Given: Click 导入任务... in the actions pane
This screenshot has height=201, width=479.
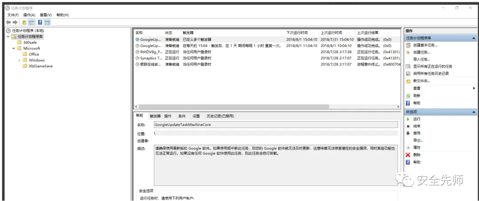Looking at the screenshot, I should click(x=422, y=59).
